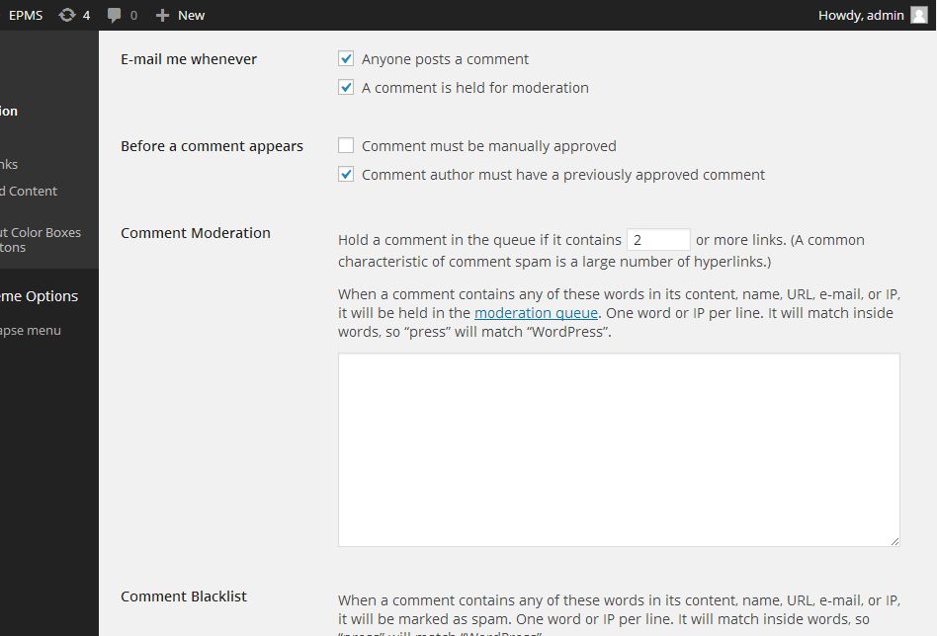The width and height of the screenshot is (937, 636).
Task: Open Theme Options in the sidebar
Action: [40, 296]
